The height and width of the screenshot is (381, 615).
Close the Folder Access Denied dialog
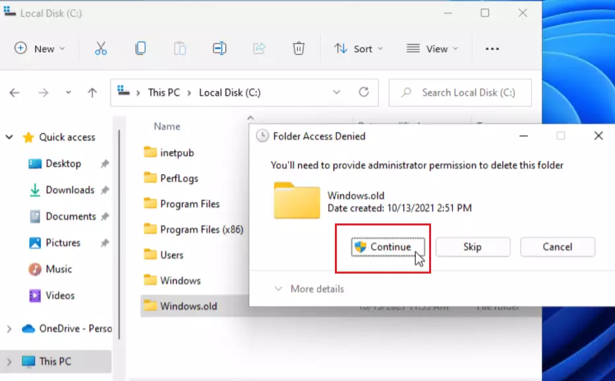pyautogui.click(x=598, y=136)
